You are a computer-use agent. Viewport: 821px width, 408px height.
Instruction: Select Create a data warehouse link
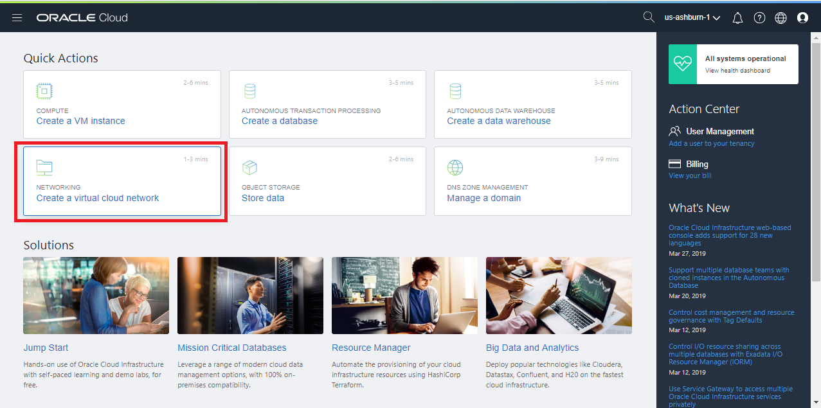point(499,121)
